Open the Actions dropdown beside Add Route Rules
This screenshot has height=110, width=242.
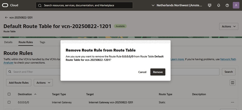[43, 83]
